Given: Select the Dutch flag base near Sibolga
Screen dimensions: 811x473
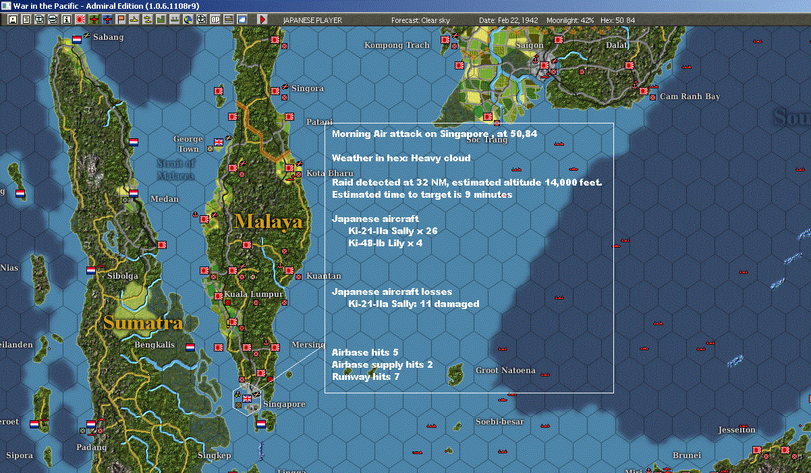Looking at the screenshot, I should [x=91, y=271].
